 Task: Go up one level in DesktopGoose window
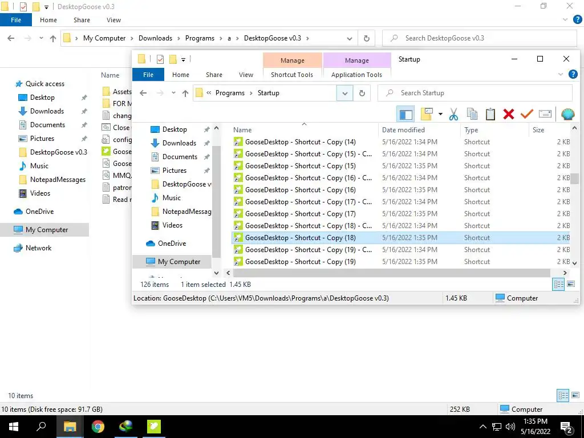point(53,38)
